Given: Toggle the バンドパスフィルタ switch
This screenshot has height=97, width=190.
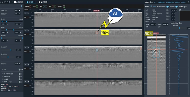Looking at the screenshot, I should [20, 74].
